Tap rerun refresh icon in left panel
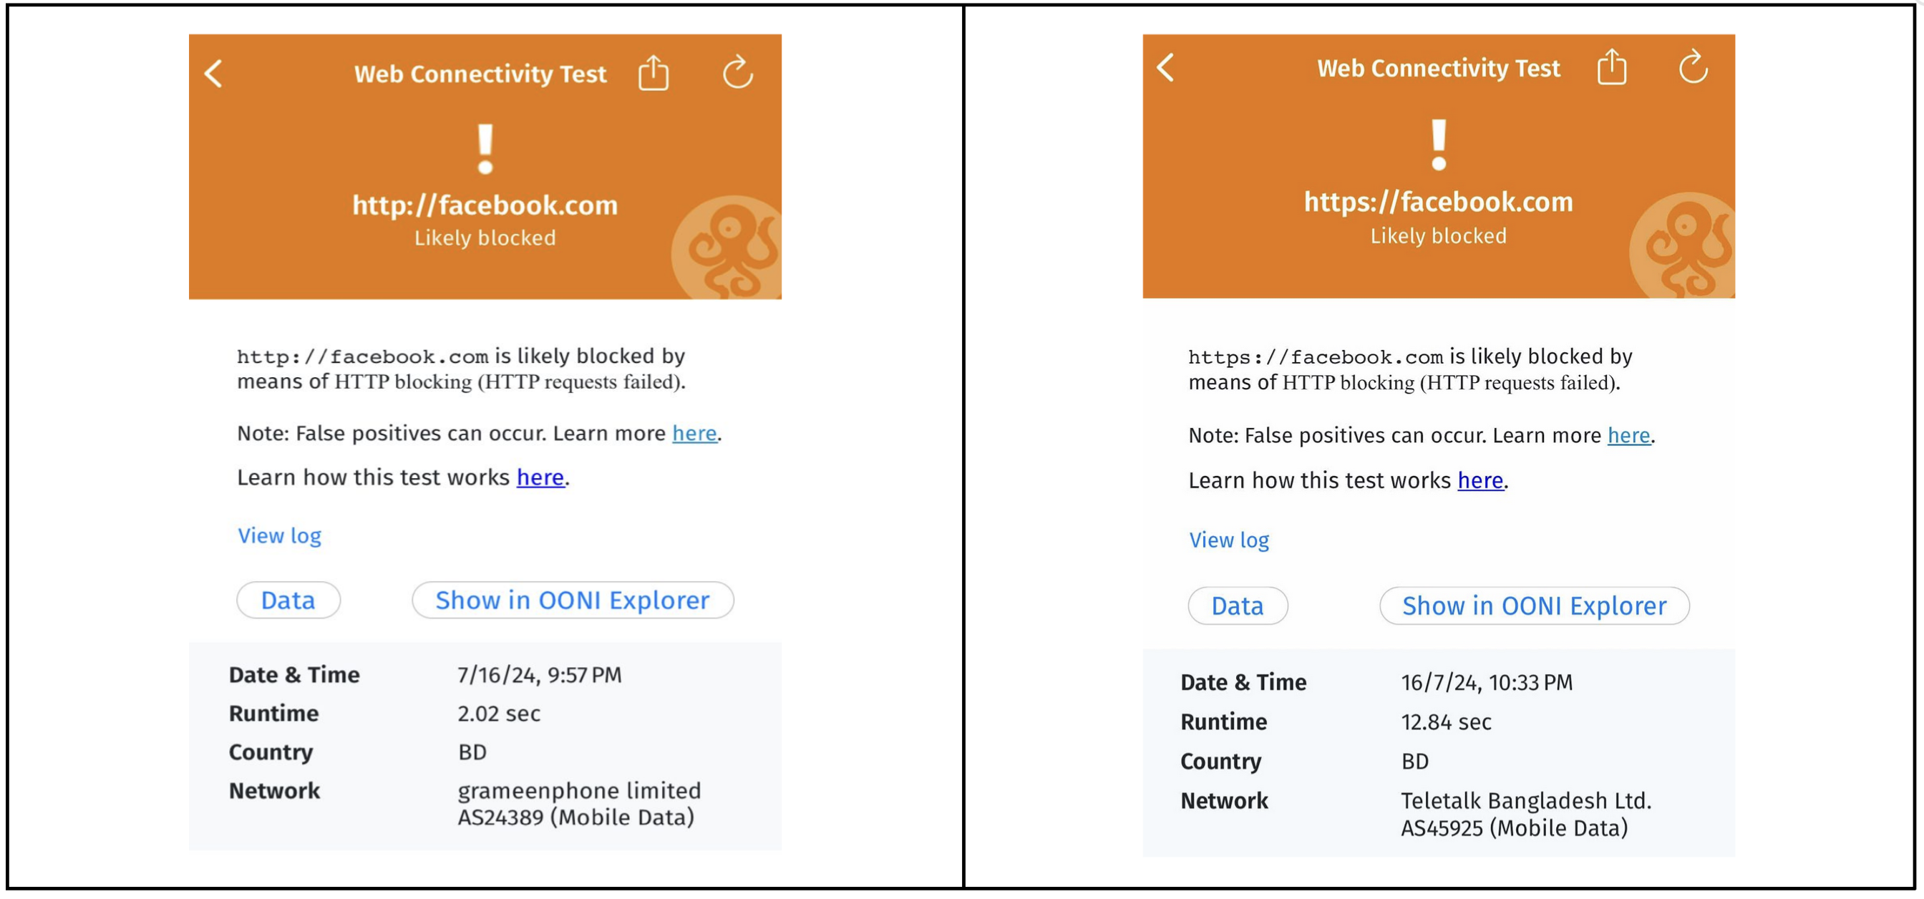 click(x=737, y=73)
